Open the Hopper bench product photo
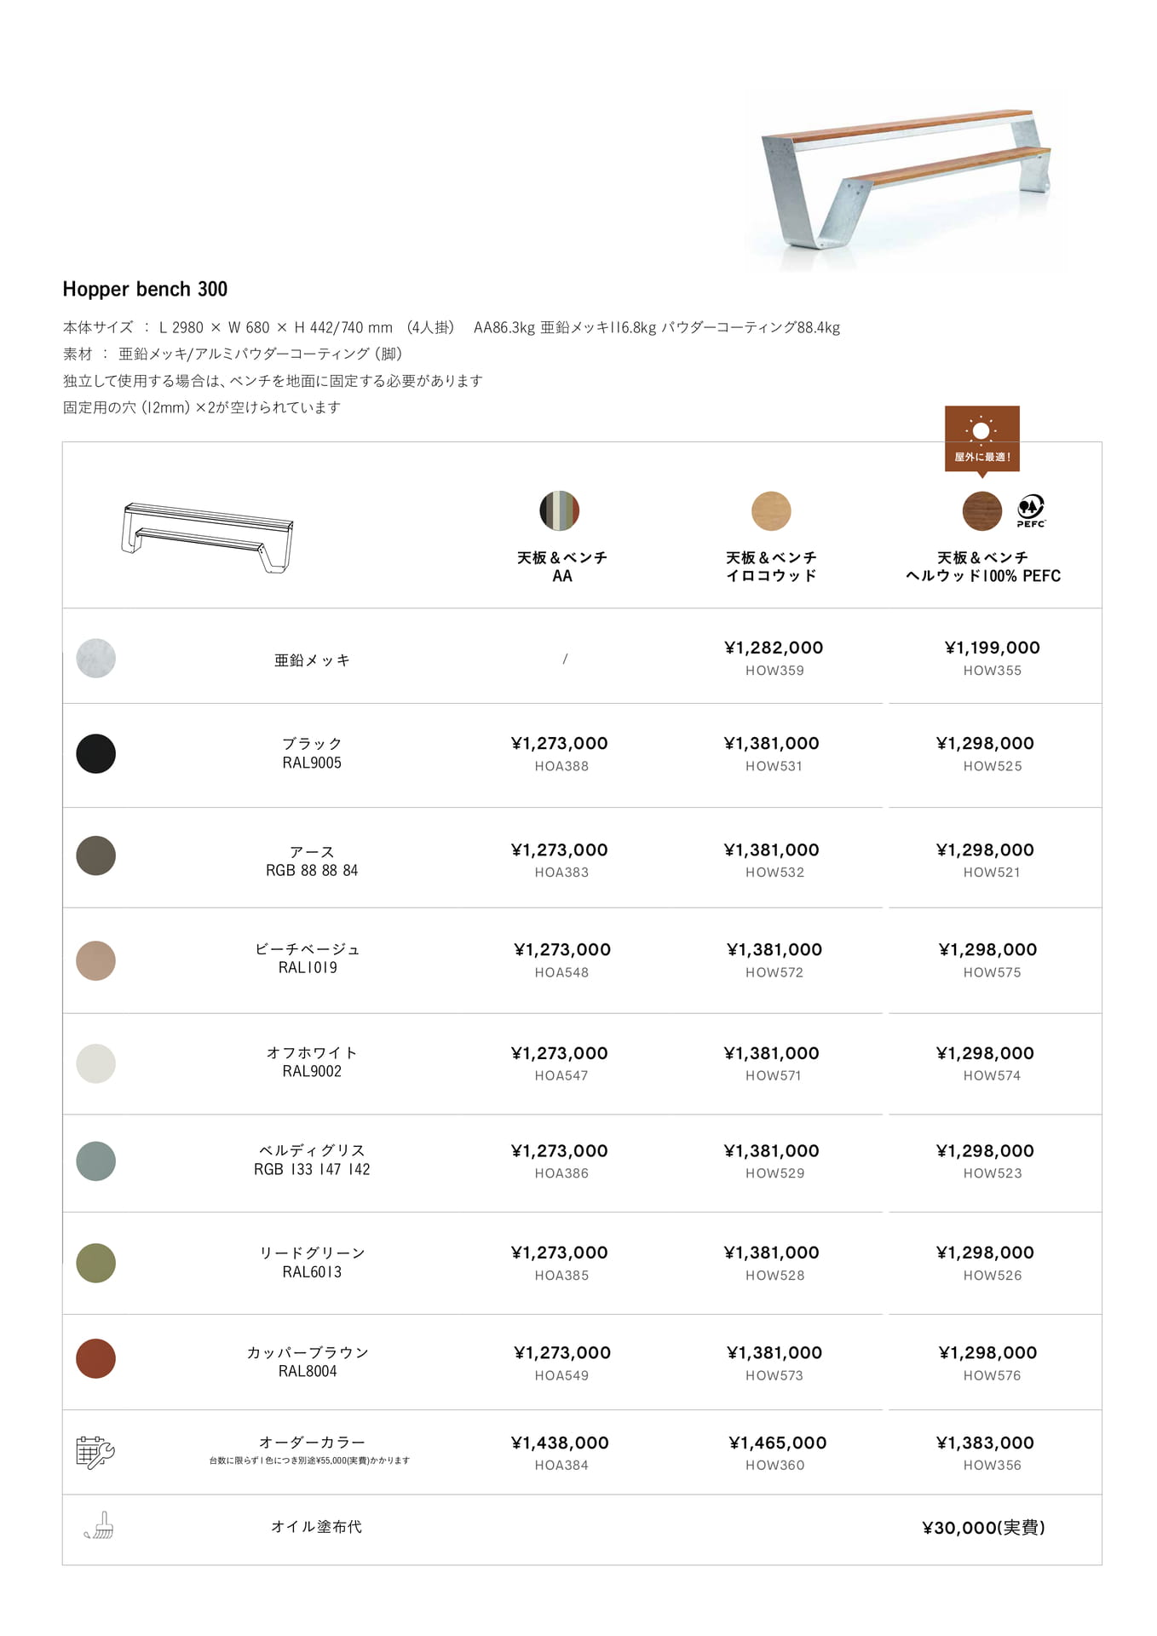The width and height of the screenshot is (1157, 1636). [907, 181]
